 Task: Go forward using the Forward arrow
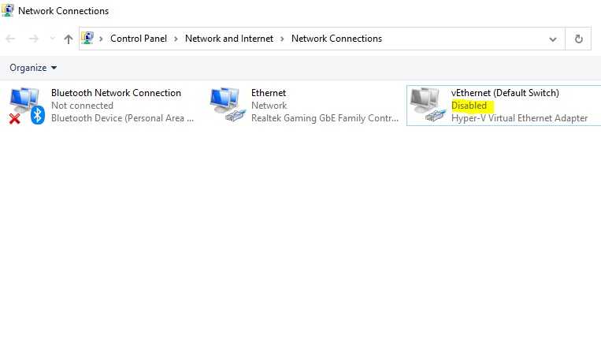(x=34, y=39)
